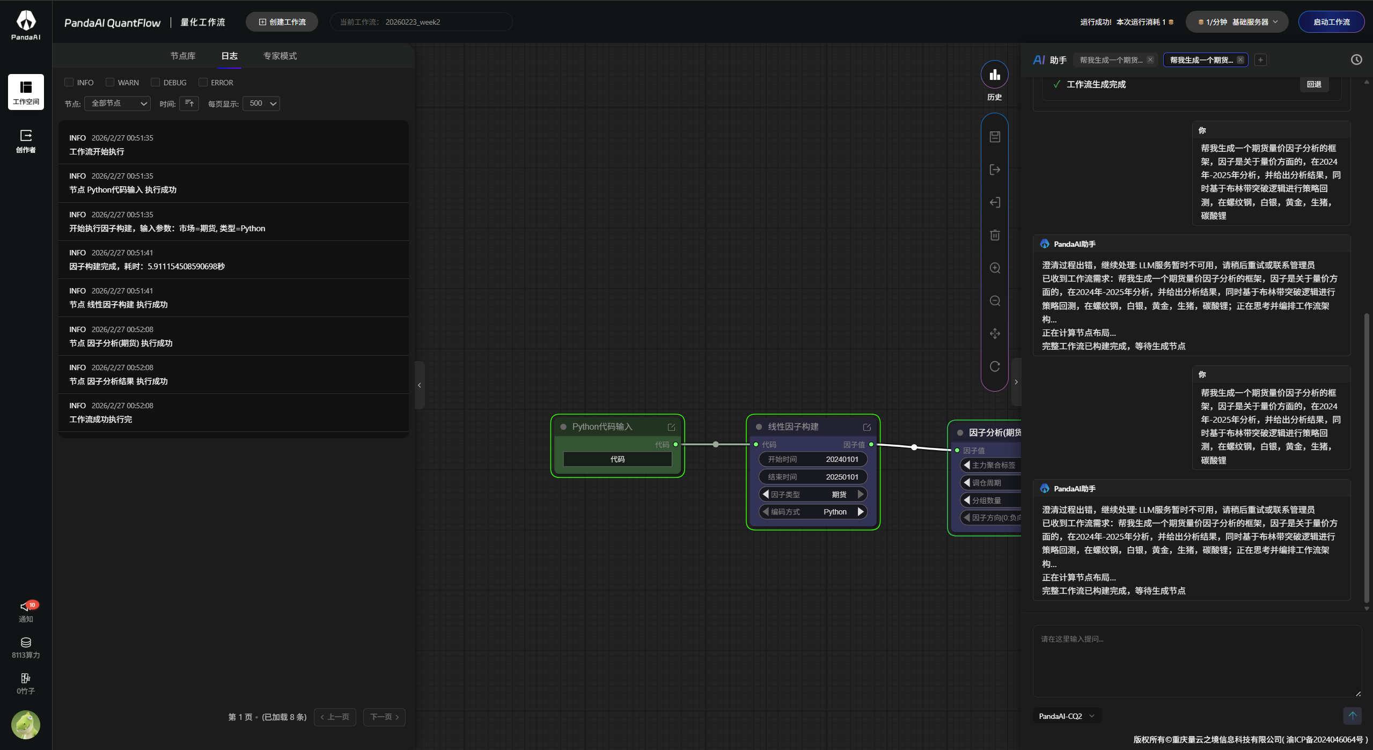Click the PandaAI logo

26,25
